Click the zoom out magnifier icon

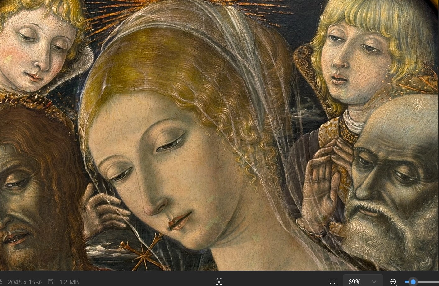[393, 282]
